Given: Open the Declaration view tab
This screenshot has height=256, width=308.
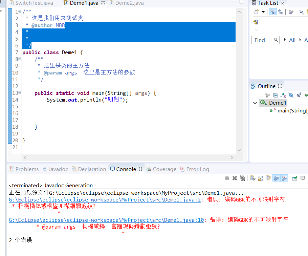Looking at the screenshot, I should click(89, 169).
